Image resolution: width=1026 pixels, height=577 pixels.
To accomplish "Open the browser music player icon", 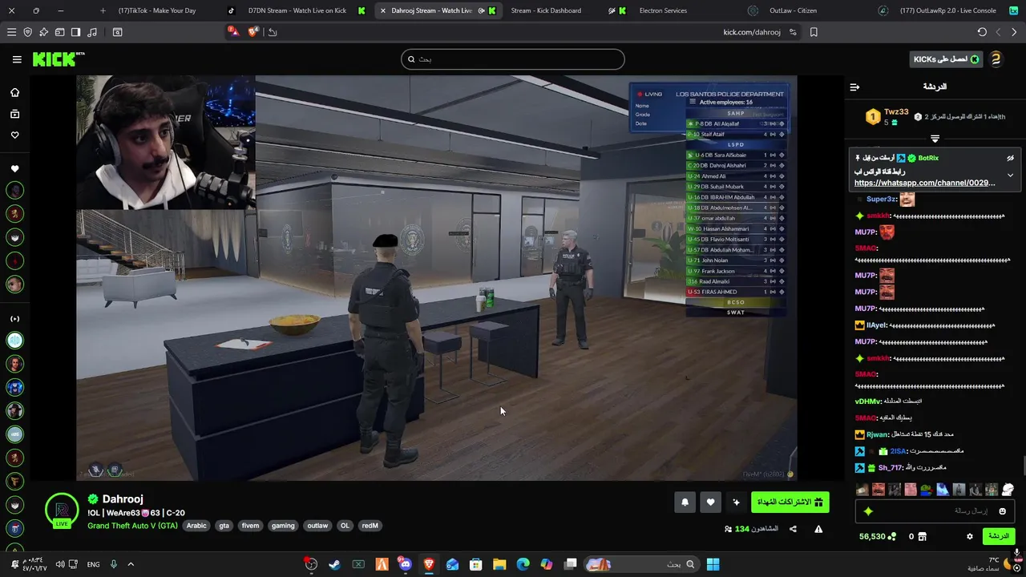I will pyautogui.click(x=91, y=32).
